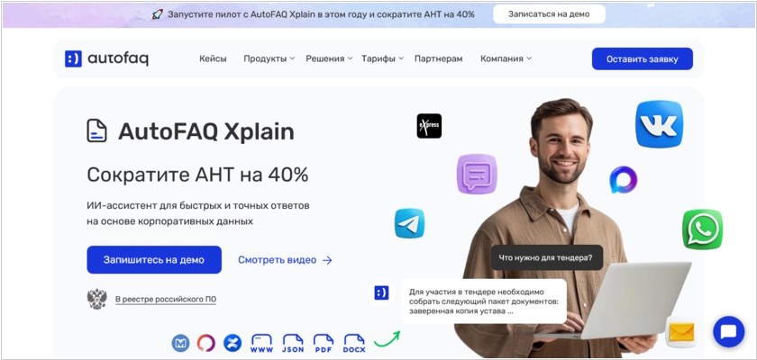Click Записаться на демо banner button
The height and width of the screenshot is (360, 757).
(549, 14)
